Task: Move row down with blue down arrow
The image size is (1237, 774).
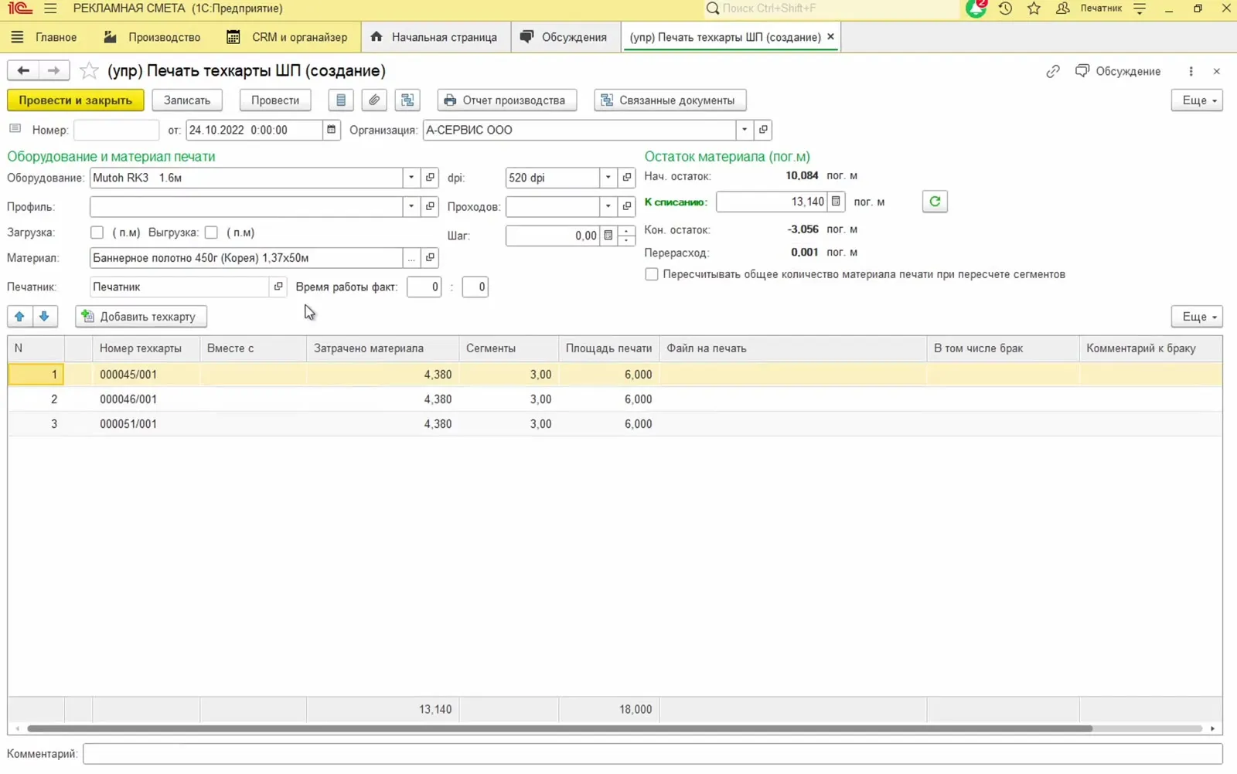Action: 45,317
